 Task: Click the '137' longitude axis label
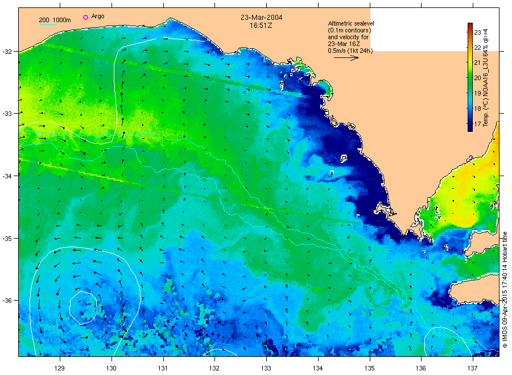click(x=473, y=368)
